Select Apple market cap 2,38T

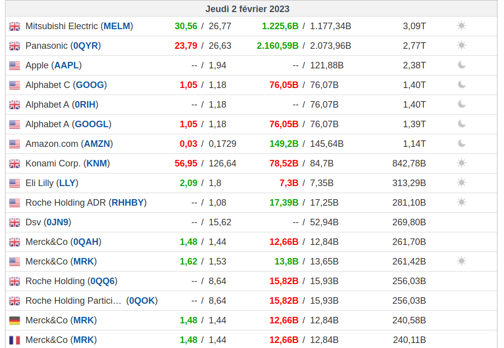tap(414, 65)
